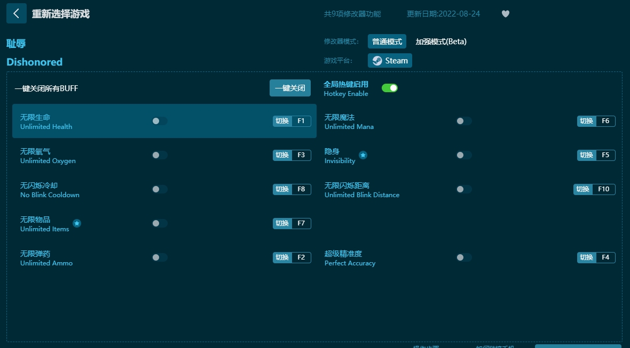Click the star badge next to Invisibility
630x348 pixels.
(x=363, y=155)
